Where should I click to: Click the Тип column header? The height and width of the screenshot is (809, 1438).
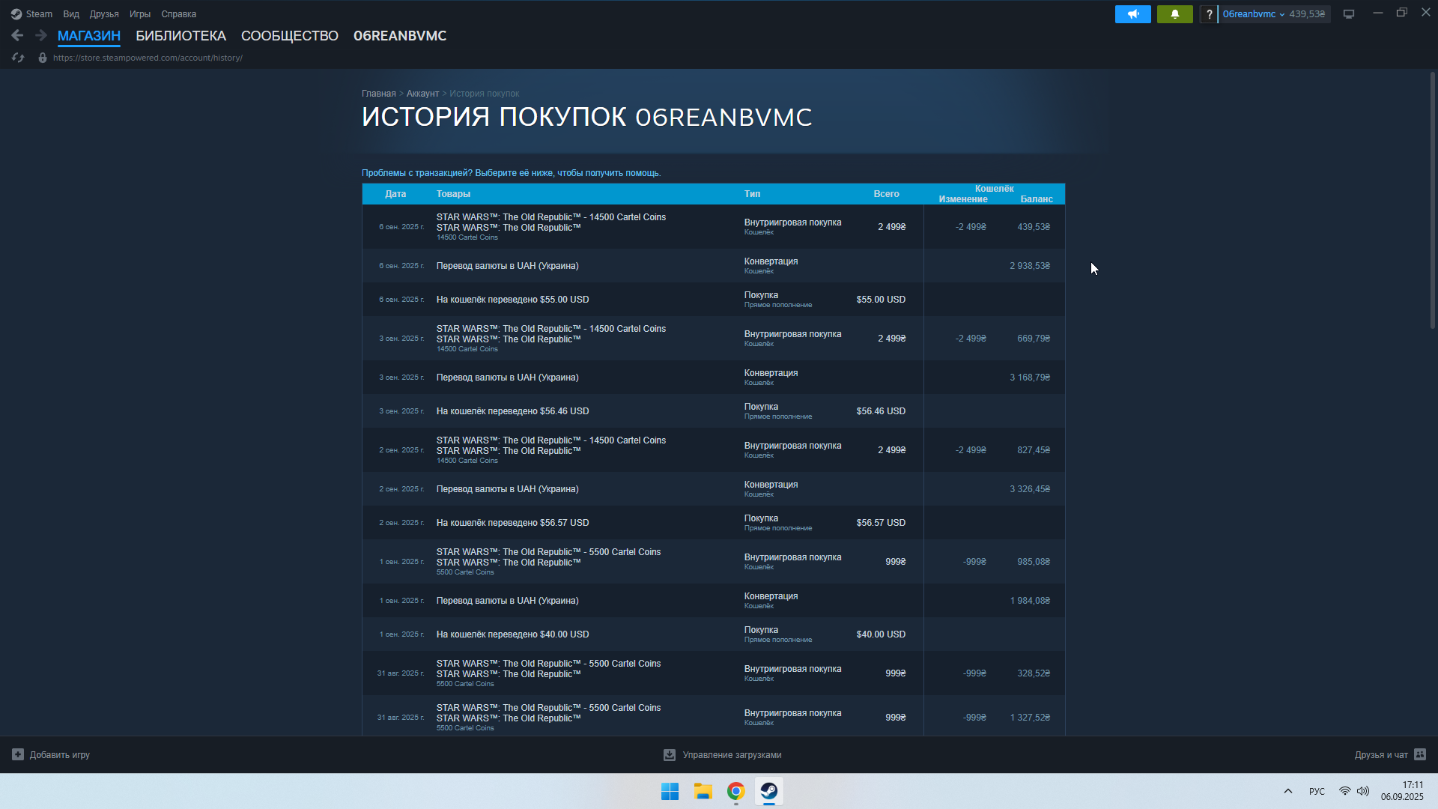click(752, 194)
